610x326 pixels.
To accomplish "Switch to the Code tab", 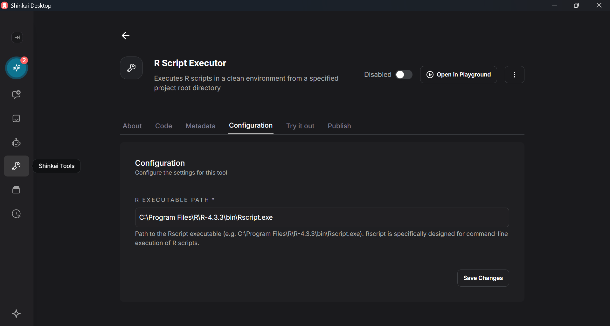I will click(x=163, y=126).
